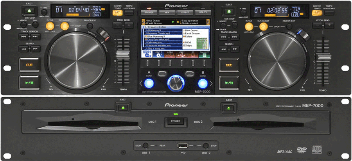Image resolution: width=352 pixels, height=161 pixels.
Task: Switch to the EFFECT mode
Action: click(185, 13)
